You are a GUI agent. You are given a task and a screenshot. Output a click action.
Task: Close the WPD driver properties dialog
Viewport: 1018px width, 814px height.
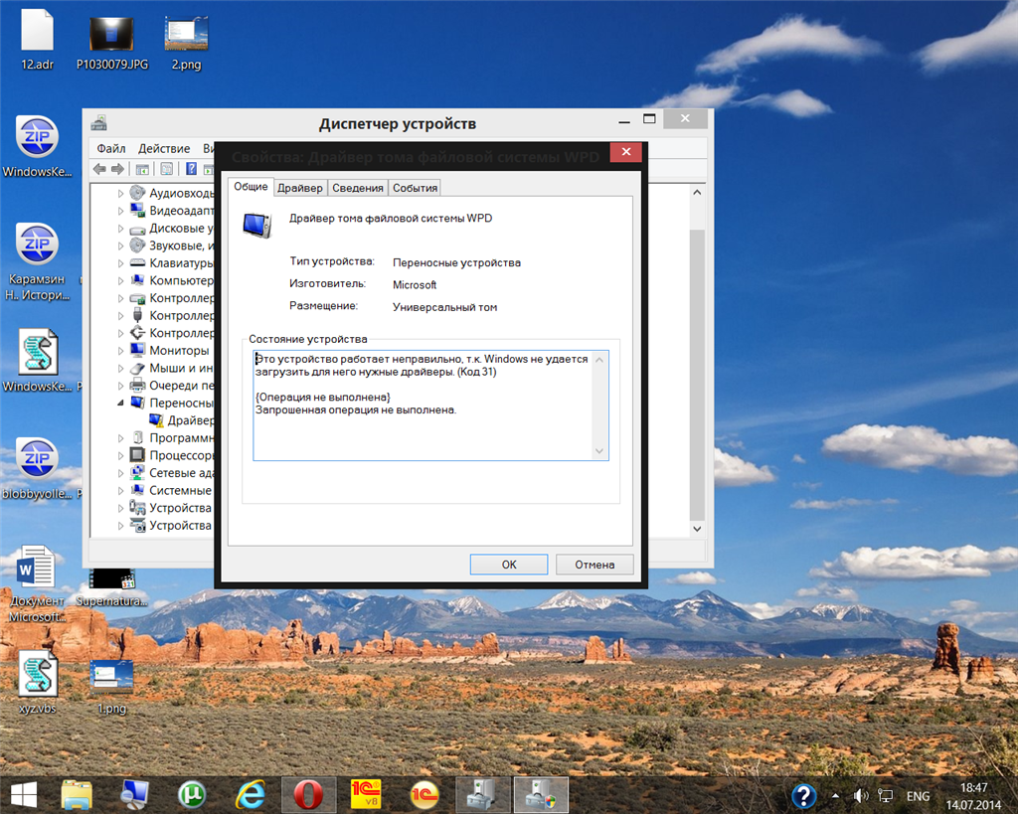tap(626, 151)
